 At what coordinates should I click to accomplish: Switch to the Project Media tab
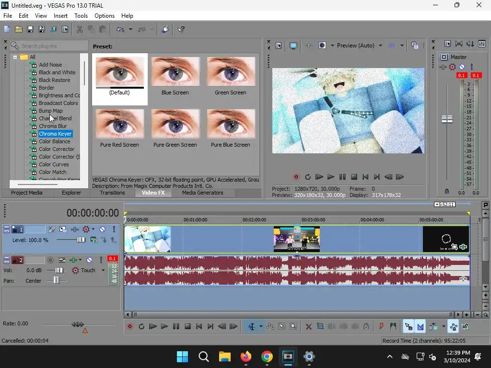coord(27,193)
